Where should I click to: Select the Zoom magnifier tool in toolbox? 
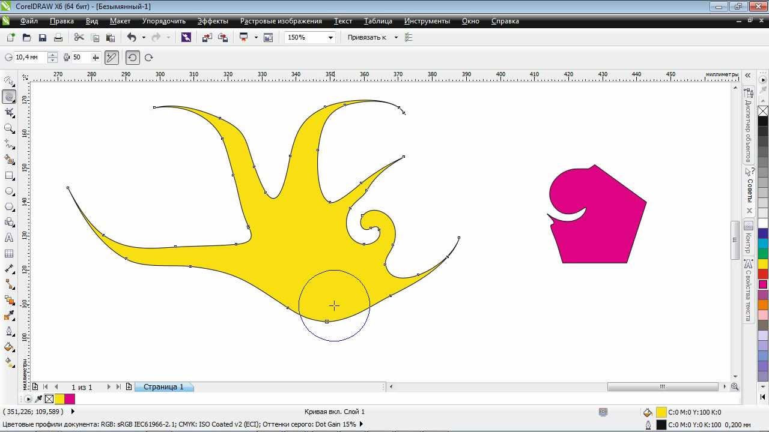point(9,128)
